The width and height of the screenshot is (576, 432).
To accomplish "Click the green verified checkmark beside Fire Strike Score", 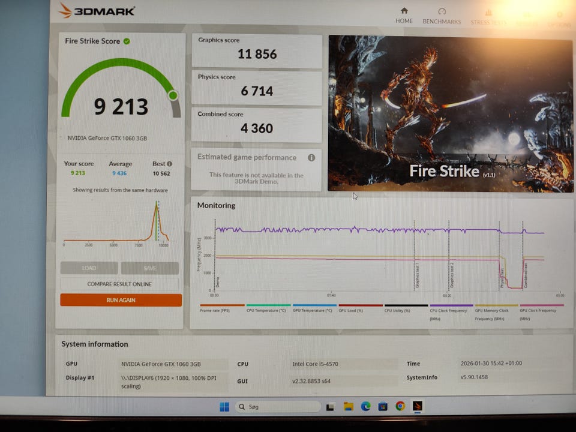I will tap(127, 41).
